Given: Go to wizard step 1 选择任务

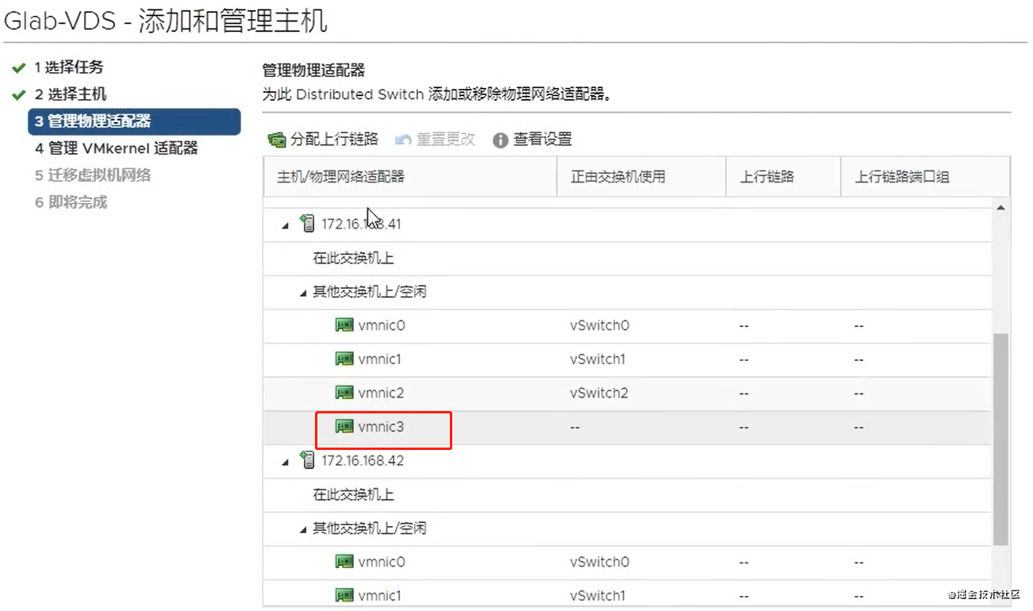Looking at the screenshot, I should (x=68, y=67).
